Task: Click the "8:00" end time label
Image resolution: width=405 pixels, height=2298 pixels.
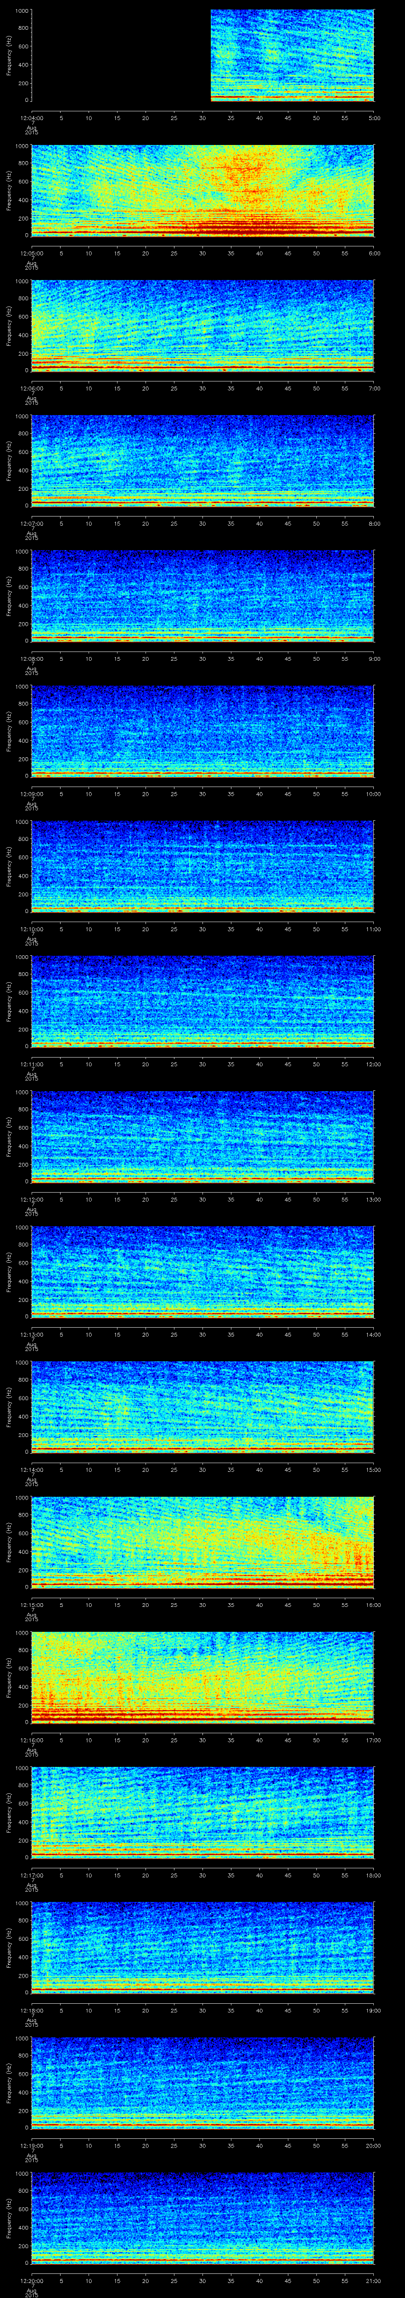Action: (x=374, y=524)
